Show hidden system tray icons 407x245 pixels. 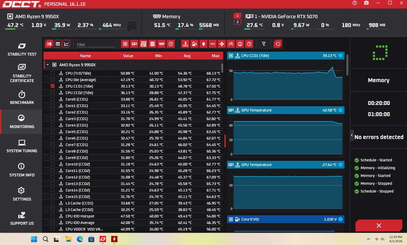point(368,239)
